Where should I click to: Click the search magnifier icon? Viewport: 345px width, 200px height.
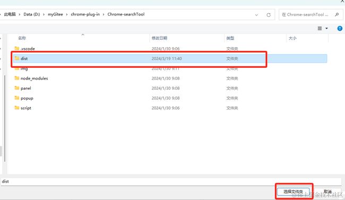(337, 14)
